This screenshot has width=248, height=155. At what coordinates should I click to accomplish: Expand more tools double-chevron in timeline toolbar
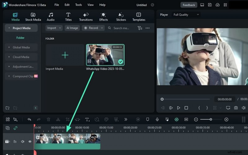(126, 119)
